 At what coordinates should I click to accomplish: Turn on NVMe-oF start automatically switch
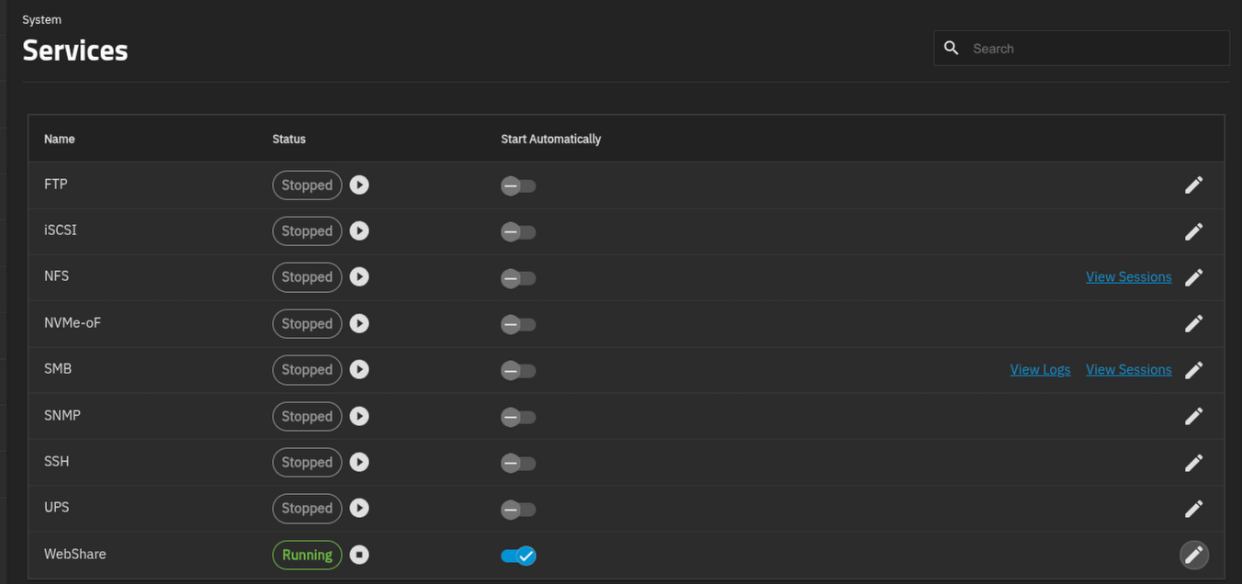pos(518,324)
